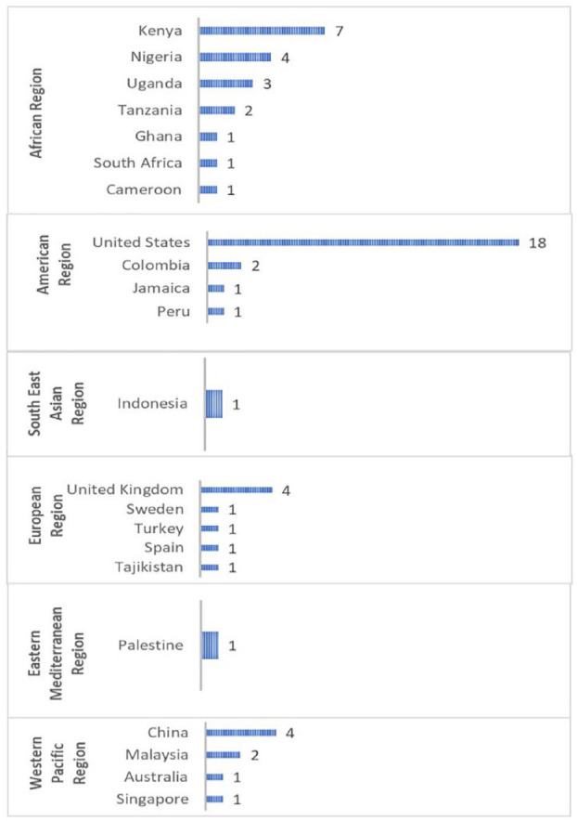577x821 pixels.
Task: Select the Uganda bar
Action: click(x=226, y=84)
